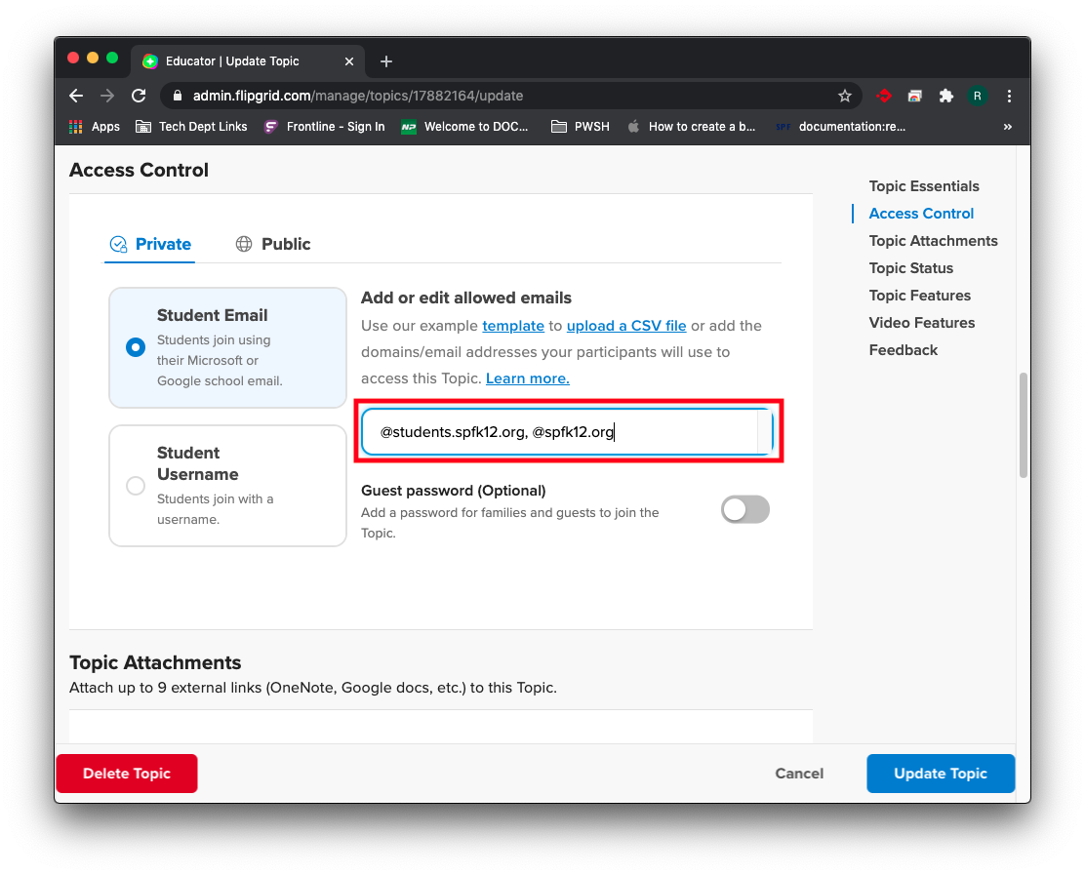1085x875 pixels.
Task: Bookmark this page with the star icon
Action: (x=845, y=96)
